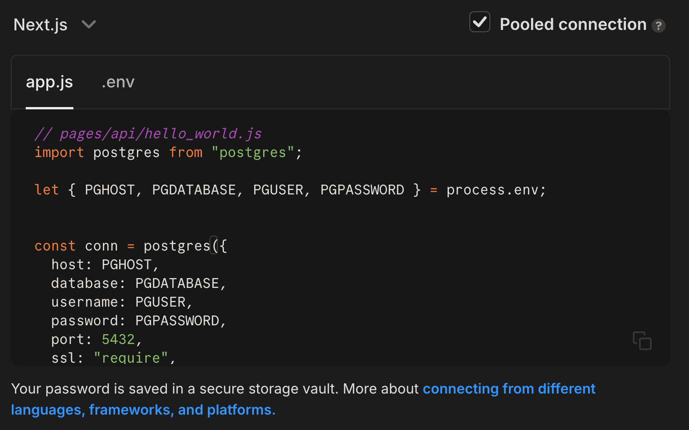Open the connecting from different languages link
689x430 pixels.
509,388
